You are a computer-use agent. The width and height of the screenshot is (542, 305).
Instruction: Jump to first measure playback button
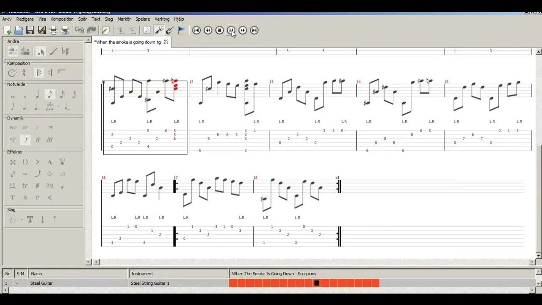click(x=196, y=30)
